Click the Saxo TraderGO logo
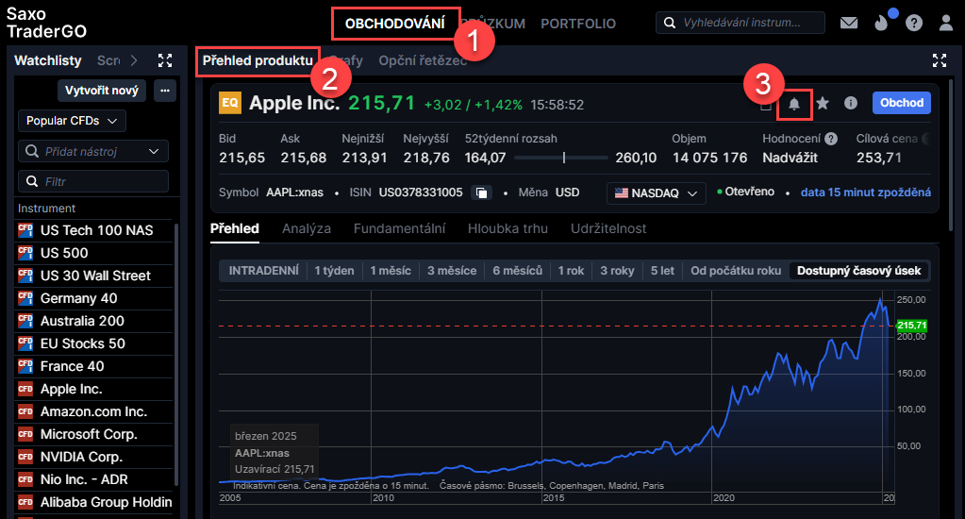965x519 pixels. click(x=46, y=23)
